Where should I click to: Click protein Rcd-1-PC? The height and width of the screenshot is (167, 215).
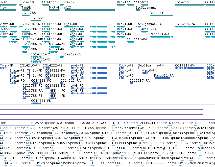tap(122, 78)
